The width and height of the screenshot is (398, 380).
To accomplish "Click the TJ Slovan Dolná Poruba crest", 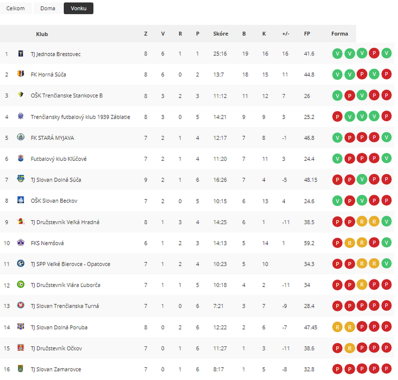I will [21, 326].
